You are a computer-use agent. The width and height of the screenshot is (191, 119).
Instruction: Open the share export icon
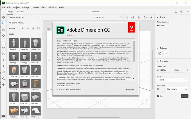point(176,12)
